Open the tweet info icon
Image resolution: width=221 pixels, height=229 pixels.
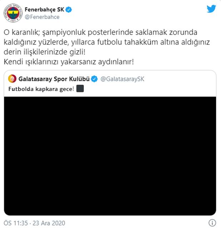[212, 223]
